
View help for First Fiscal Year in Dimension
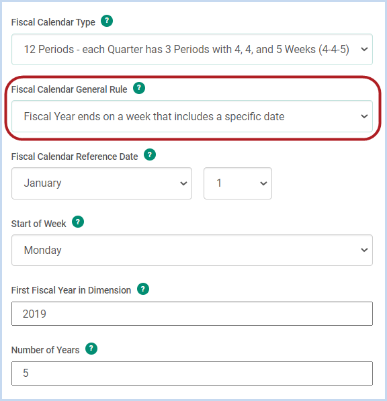tap(143, 289)
